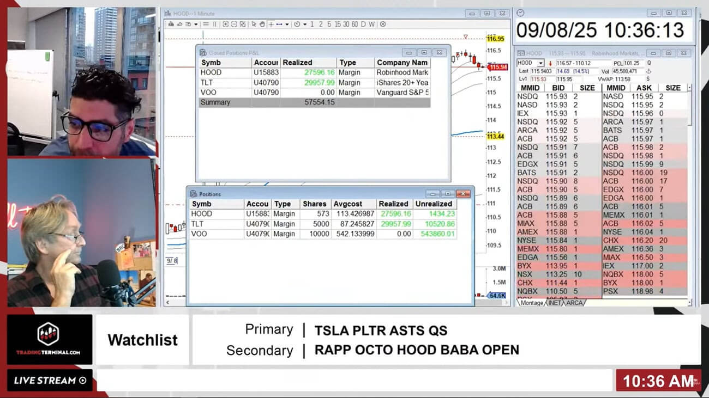Expand the clock interval dropdown arrow
This screenshot has height=398, width=709.
305,24
